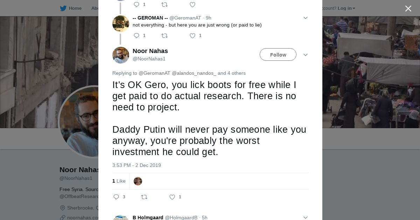
Task: Go to Home in top navigation
Action: [x=75, y=8]
